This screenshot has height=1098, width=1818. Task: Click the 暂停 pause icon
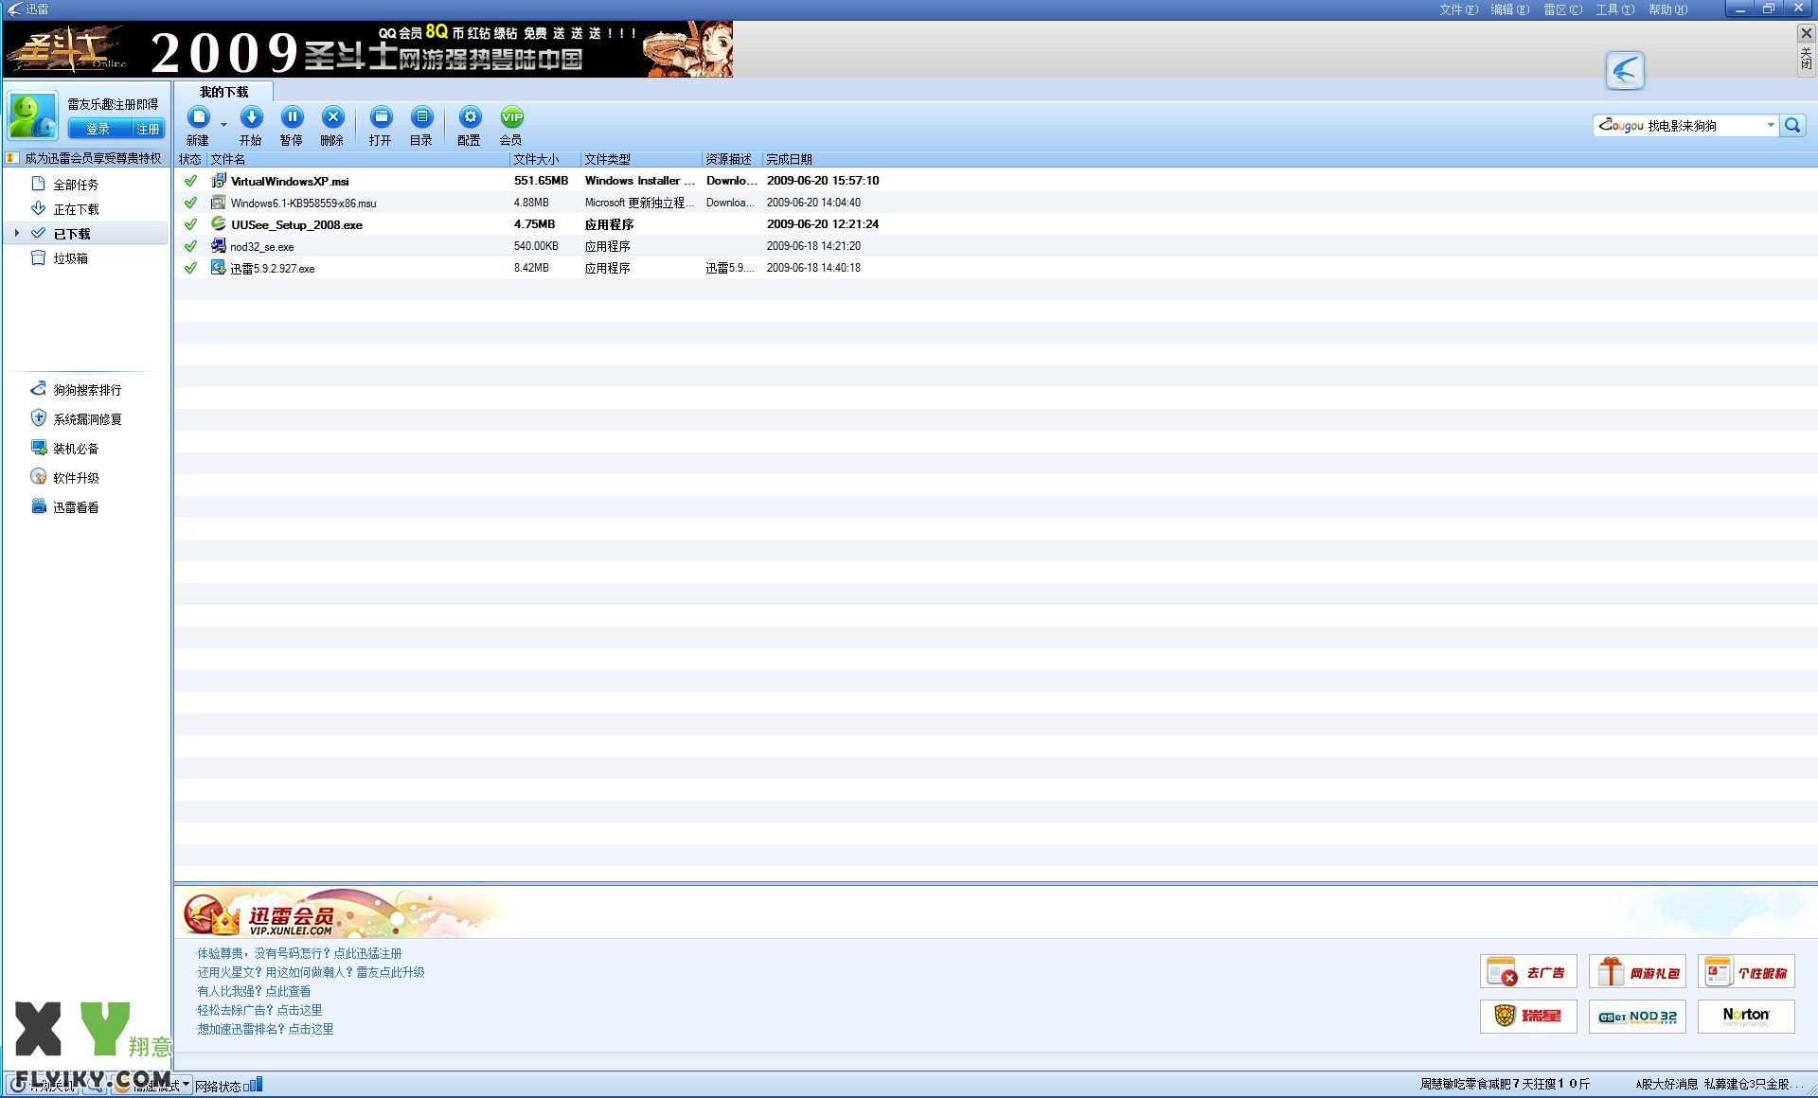292,117
